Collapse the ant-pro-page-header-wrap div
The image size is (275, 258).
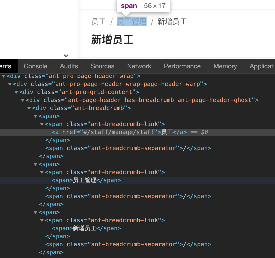(x=3, y=76)
